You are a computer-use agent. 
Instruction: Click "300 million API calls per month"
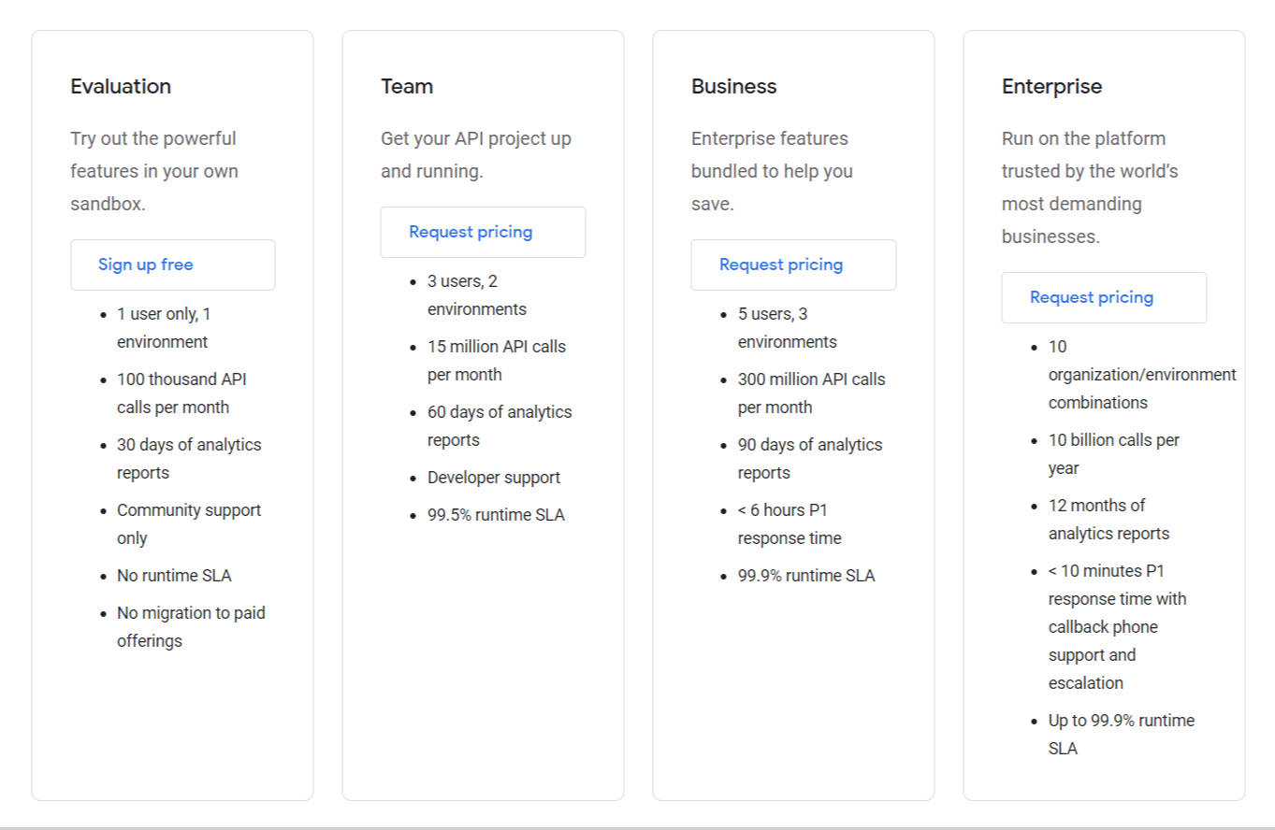click(810, 394)
